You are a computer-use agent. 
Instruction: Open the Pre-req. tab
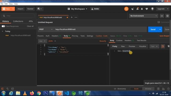pos(75,36)
